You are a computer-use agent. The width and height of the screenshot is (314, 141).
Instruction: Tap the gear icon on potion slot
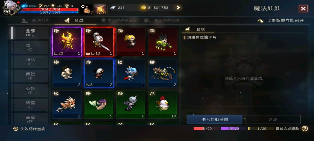83,6
